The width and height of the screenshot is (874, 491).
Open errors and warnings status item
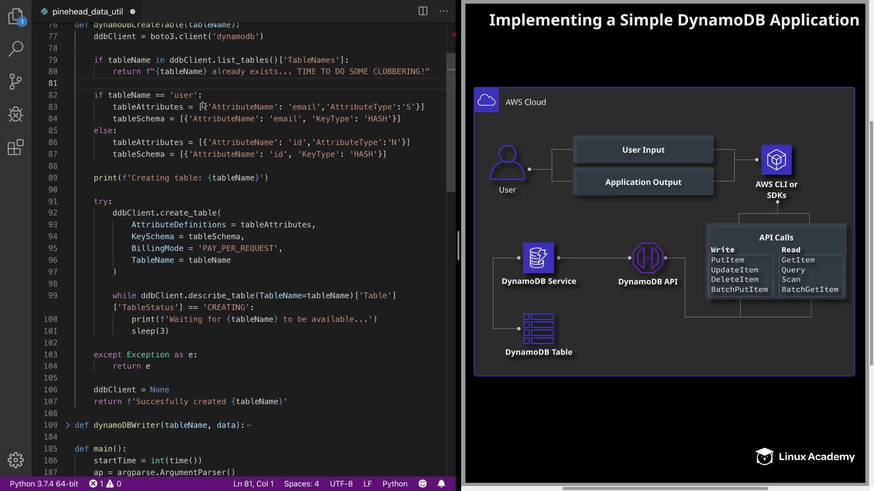(x=105, y=484)
